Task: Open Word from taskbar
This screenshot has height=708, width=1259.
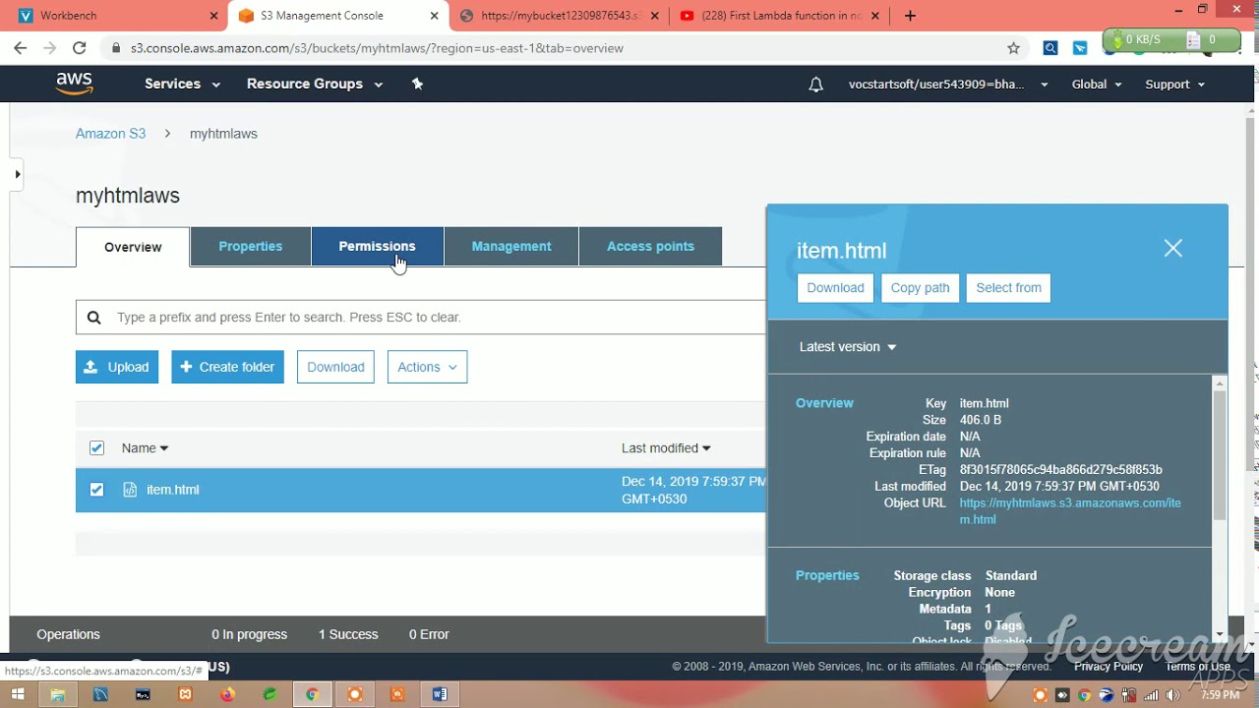Action: [439, 694]
